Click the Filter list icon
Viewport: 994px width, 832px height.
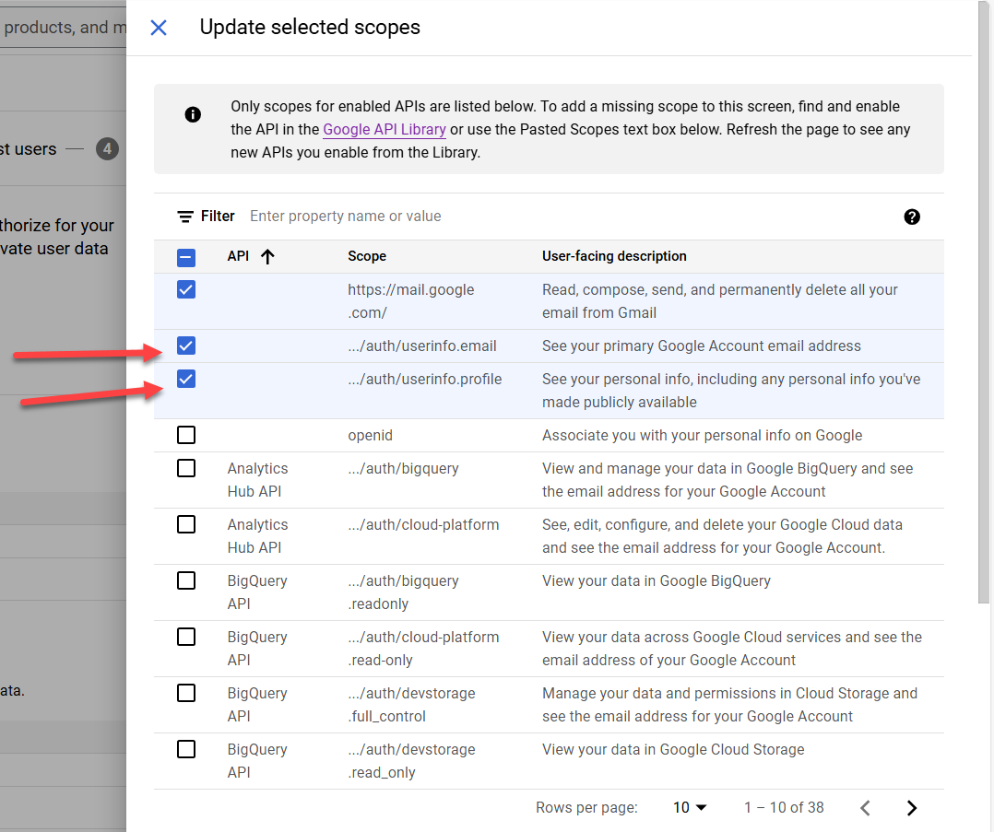(185, 217)
